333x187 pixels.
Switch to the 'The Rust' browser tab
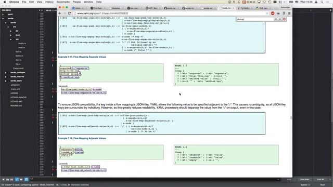coord(98,8)
